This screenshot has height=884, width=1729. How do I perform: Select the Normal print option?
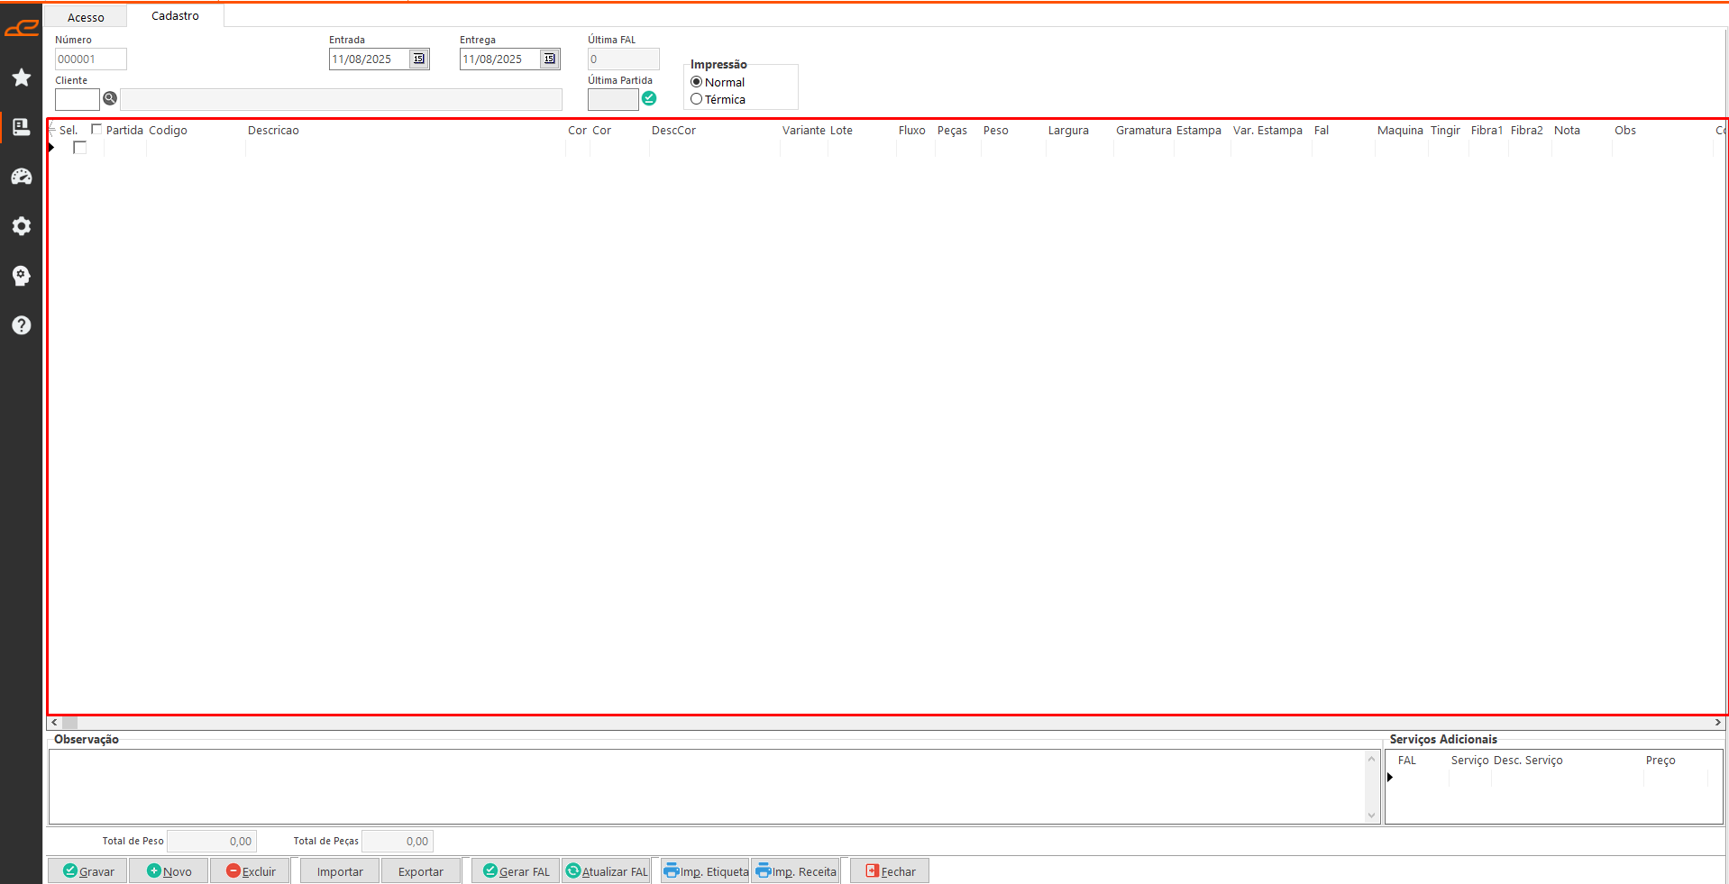697,82
